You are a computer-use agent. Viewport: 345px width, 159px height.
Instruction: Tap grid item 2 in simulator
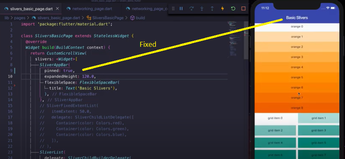(275, 130)
